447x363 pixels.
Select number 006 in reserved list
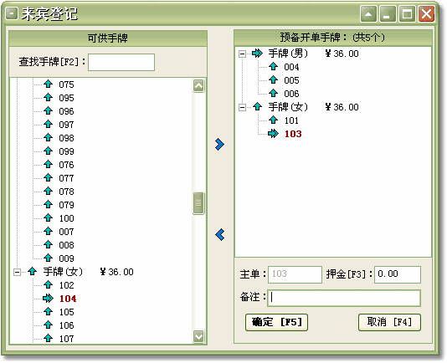pyautogui.click(x=291, y=94)
